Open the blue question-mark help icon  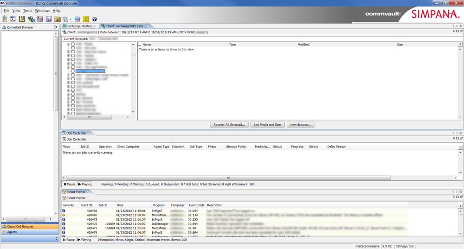point(94,19)
